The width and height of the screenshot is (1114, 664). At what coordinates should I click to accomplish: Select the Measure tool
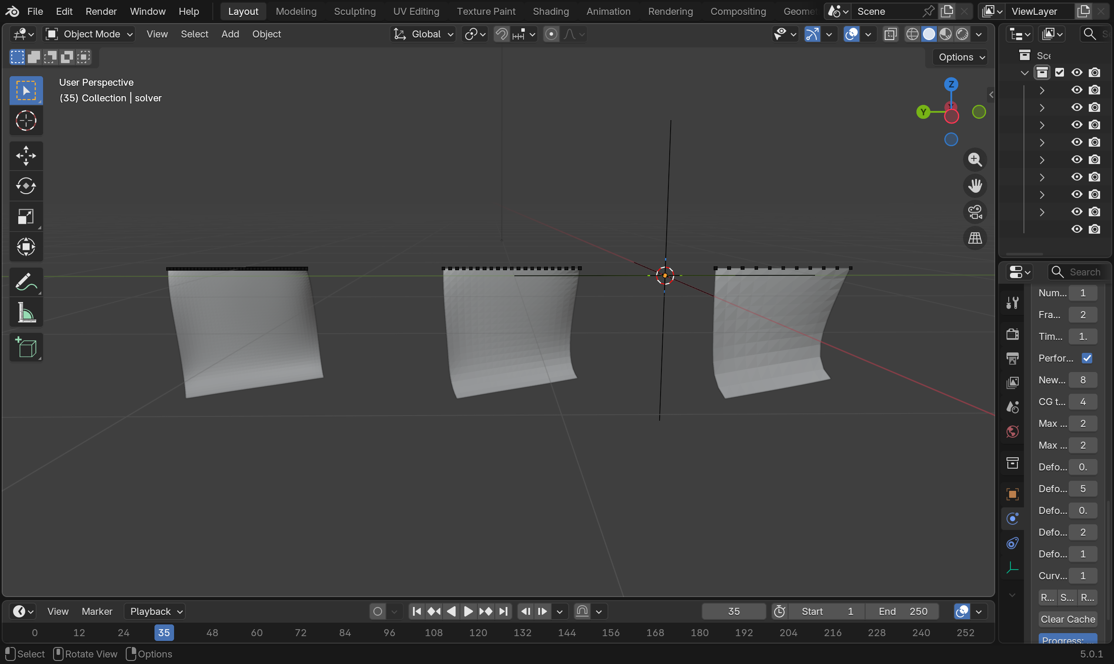[26, 312]
